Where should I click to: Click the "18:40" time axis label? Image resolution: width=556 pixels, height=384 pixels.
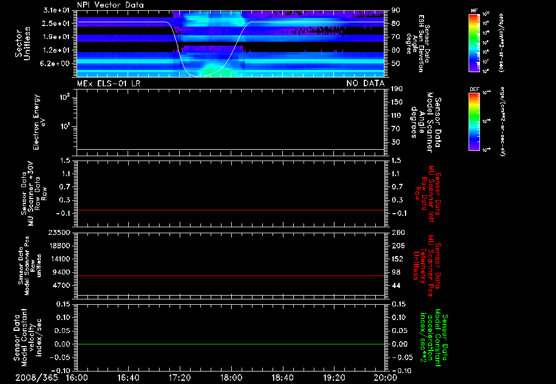[x=282, y=377]
